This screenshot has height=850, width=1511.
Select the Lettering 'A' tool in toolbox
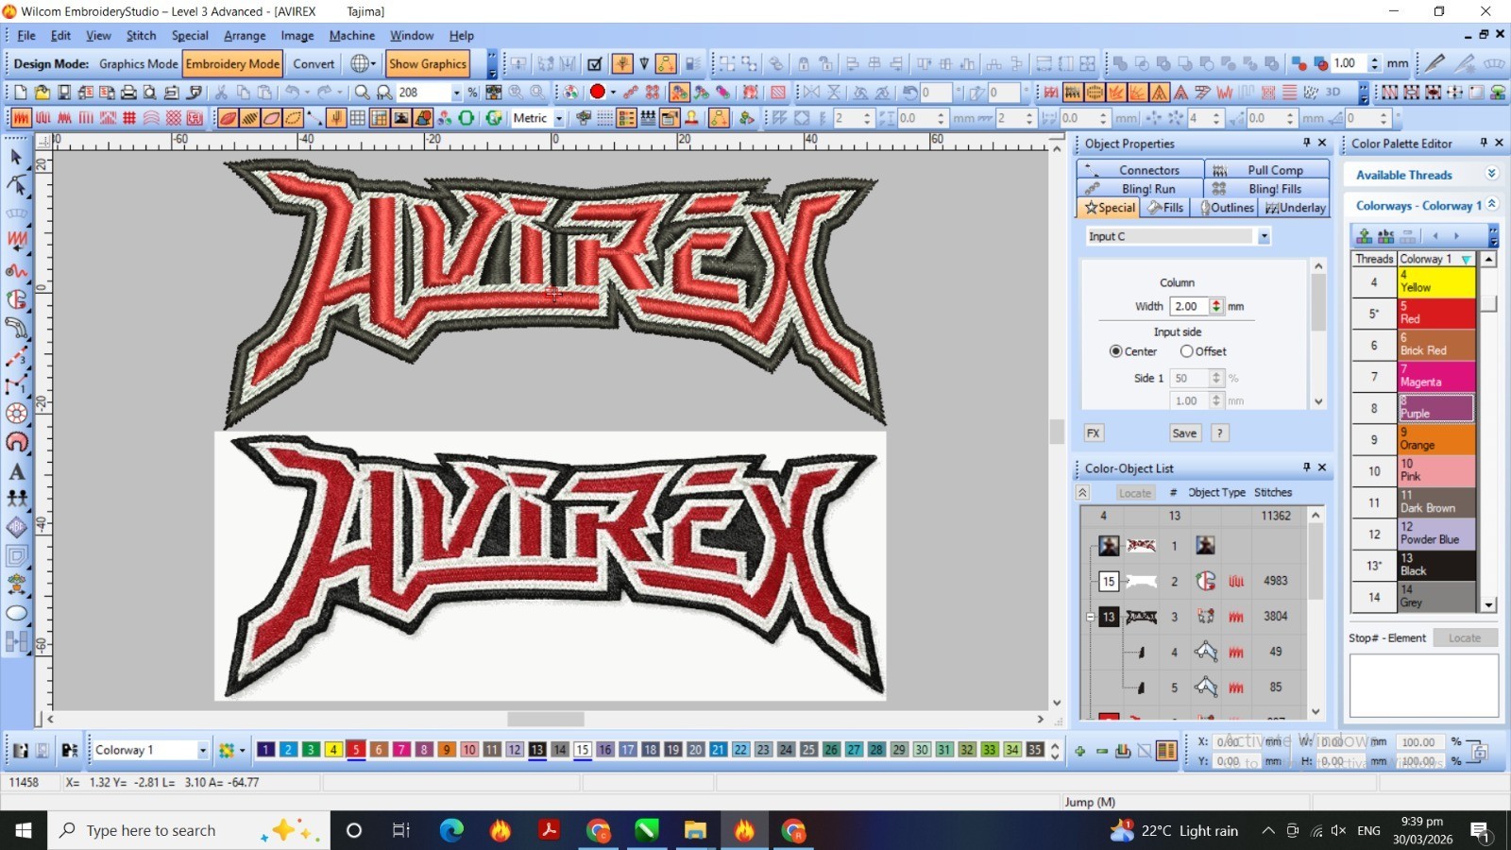pos(16,470)
